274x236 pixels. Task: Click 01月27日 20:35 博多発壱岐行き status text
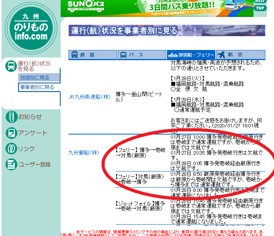pyautogui.click(x=217, y=155)
